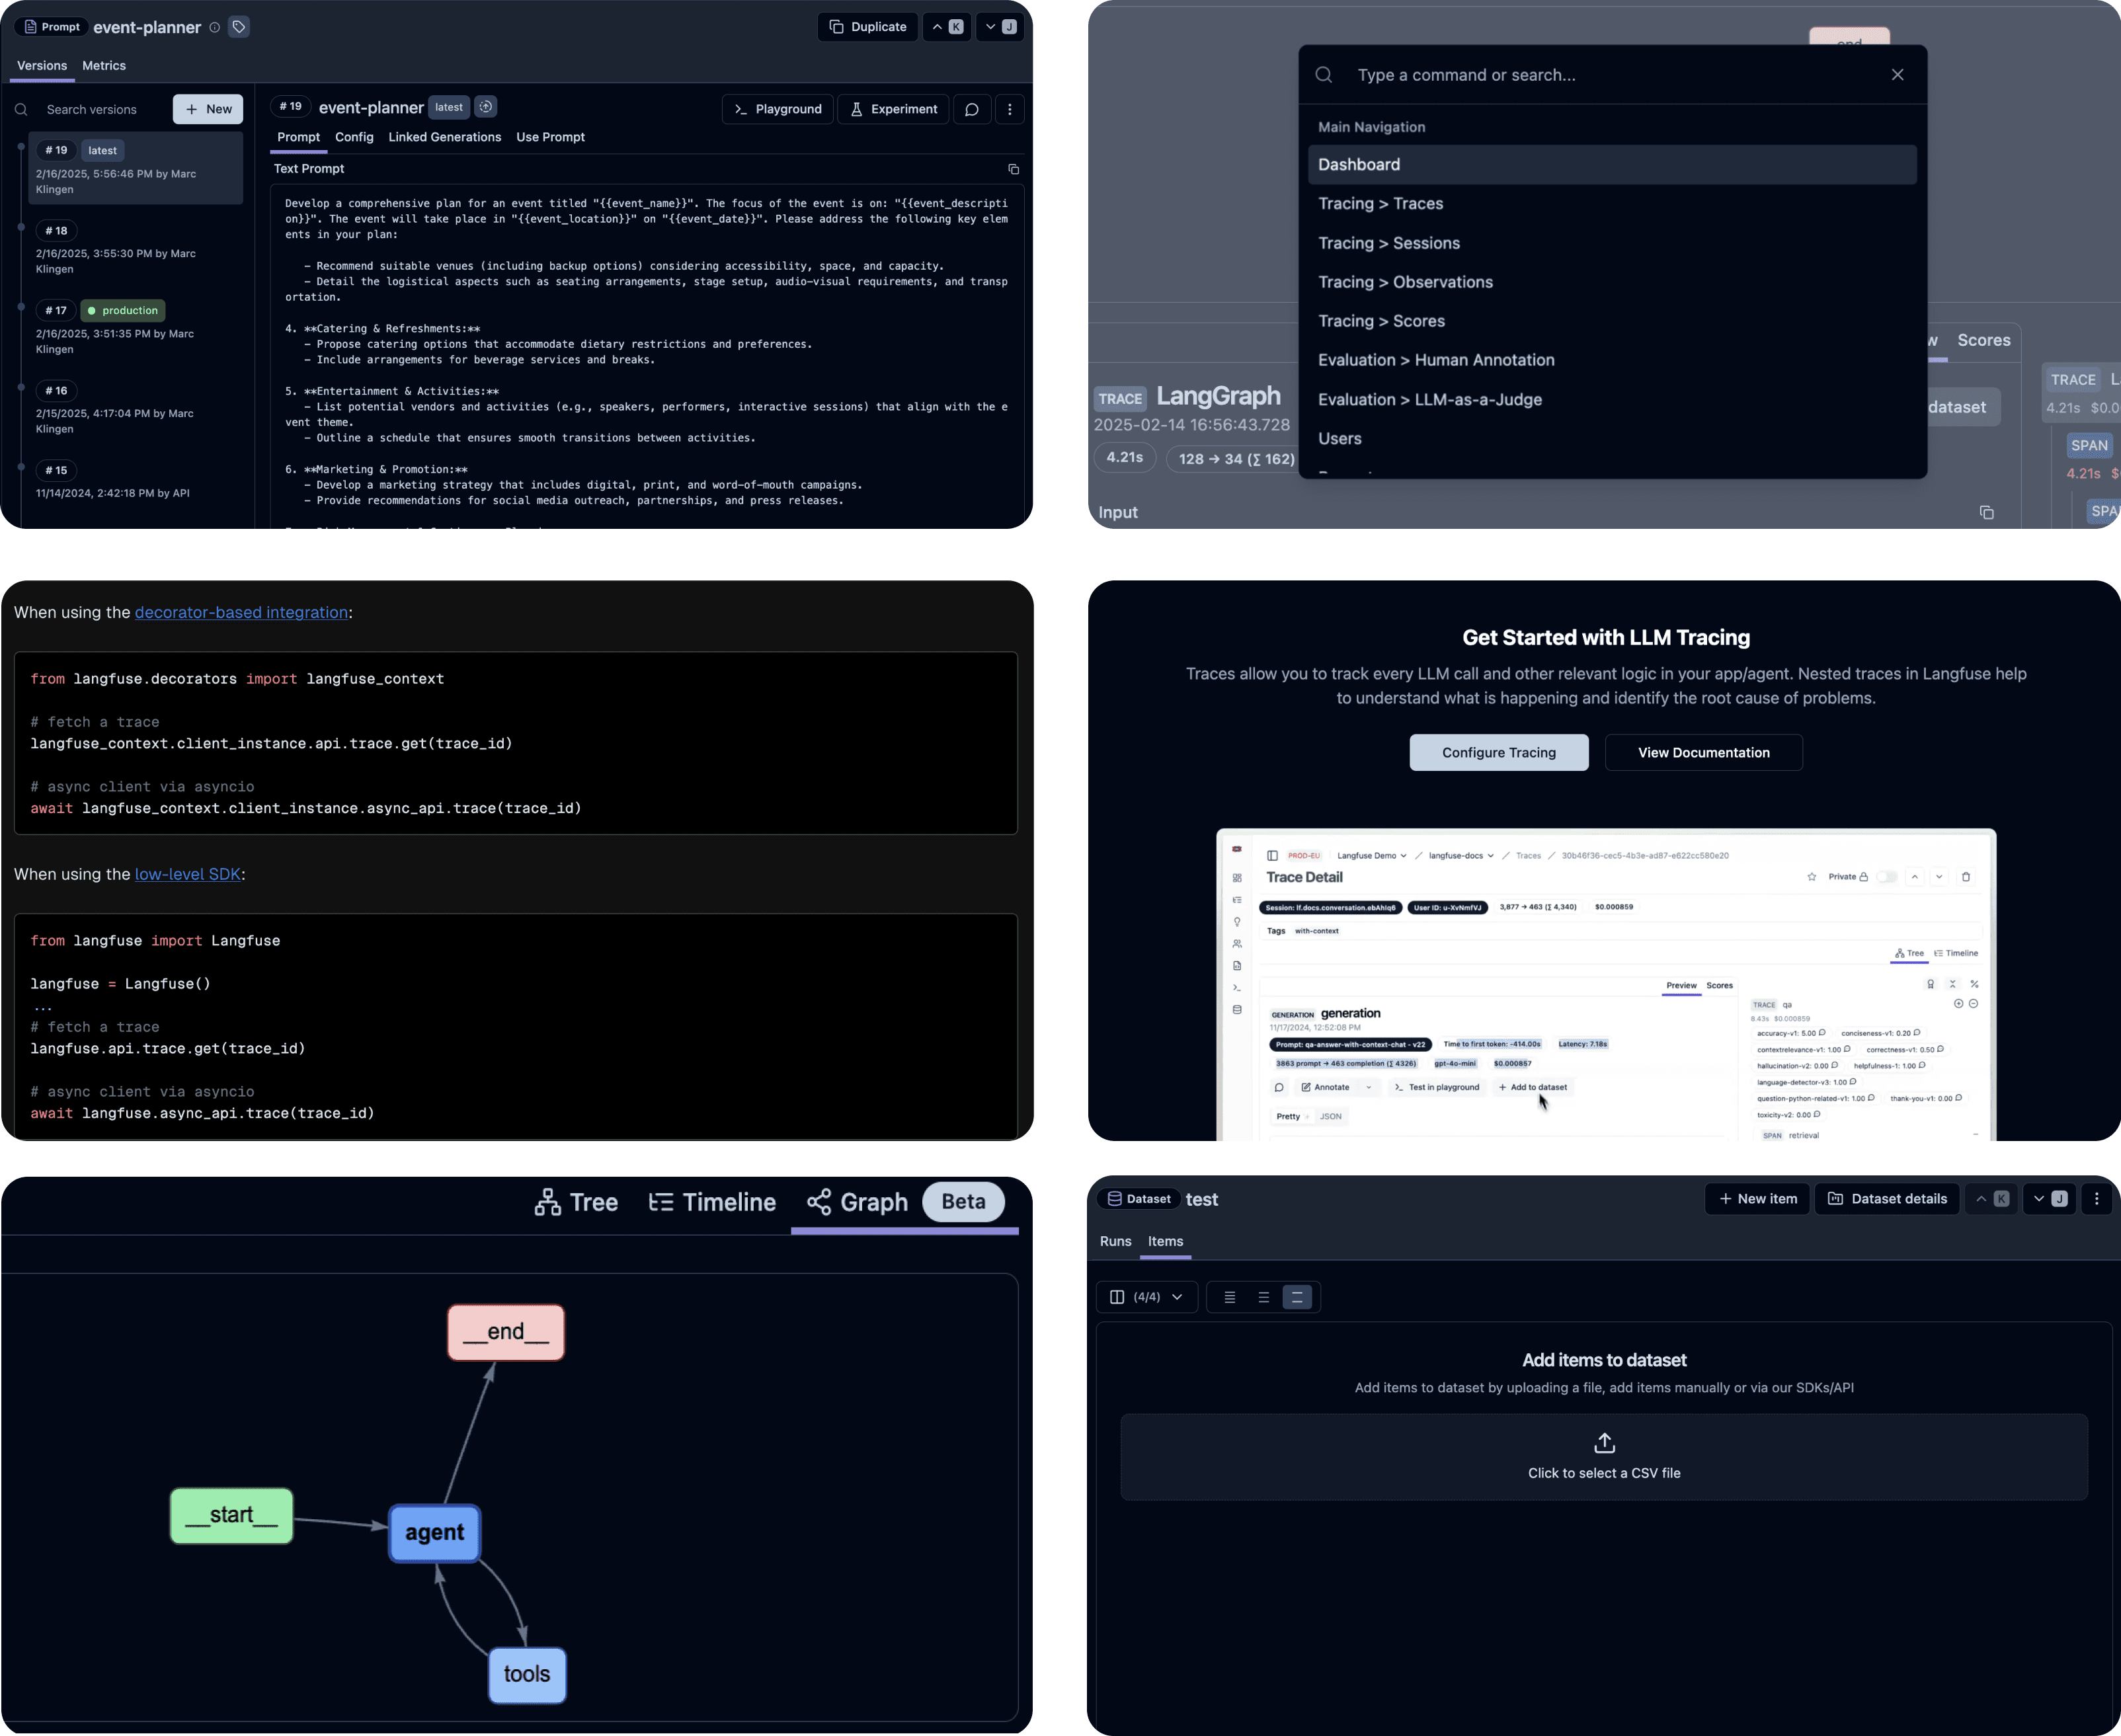The height and width of the screenshot is (1736, 2121).
Task: Open the (4/4) column selector dropdown
Action: (1146, 1297)
